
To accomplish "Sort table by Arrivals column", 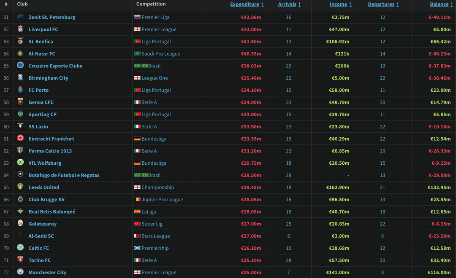I will (290, 4).
